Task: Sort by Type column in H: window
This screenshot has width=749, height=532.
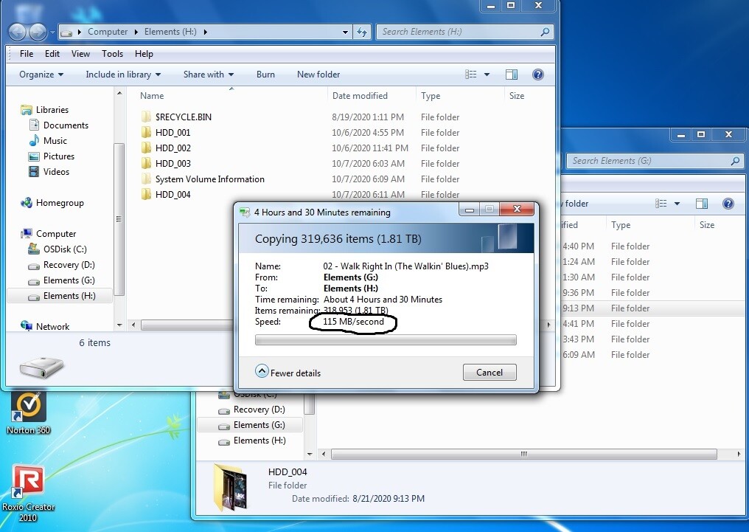Action: [431, 96]
